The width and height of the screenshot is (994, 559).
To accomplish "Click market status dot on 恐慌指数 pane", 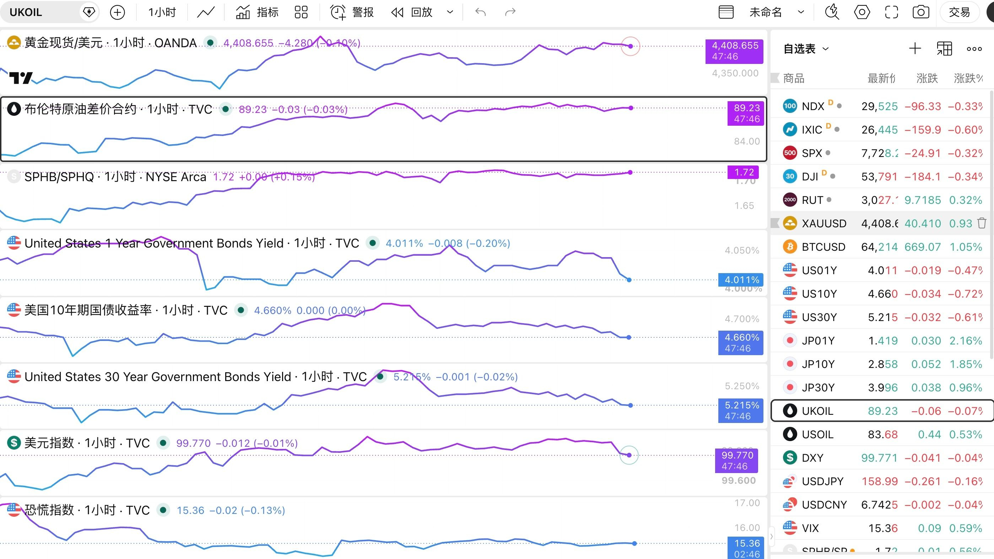I will tap(163, 510).
